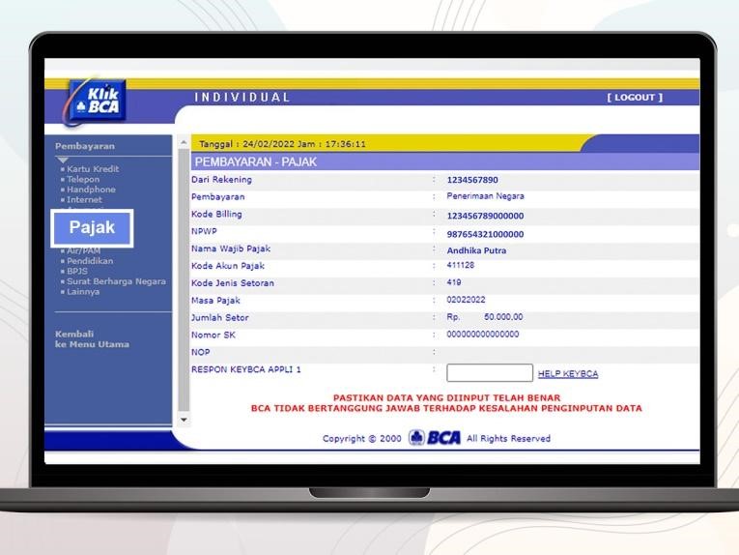
Task: Open Handphone payment menu
Action: click(91, 190)
